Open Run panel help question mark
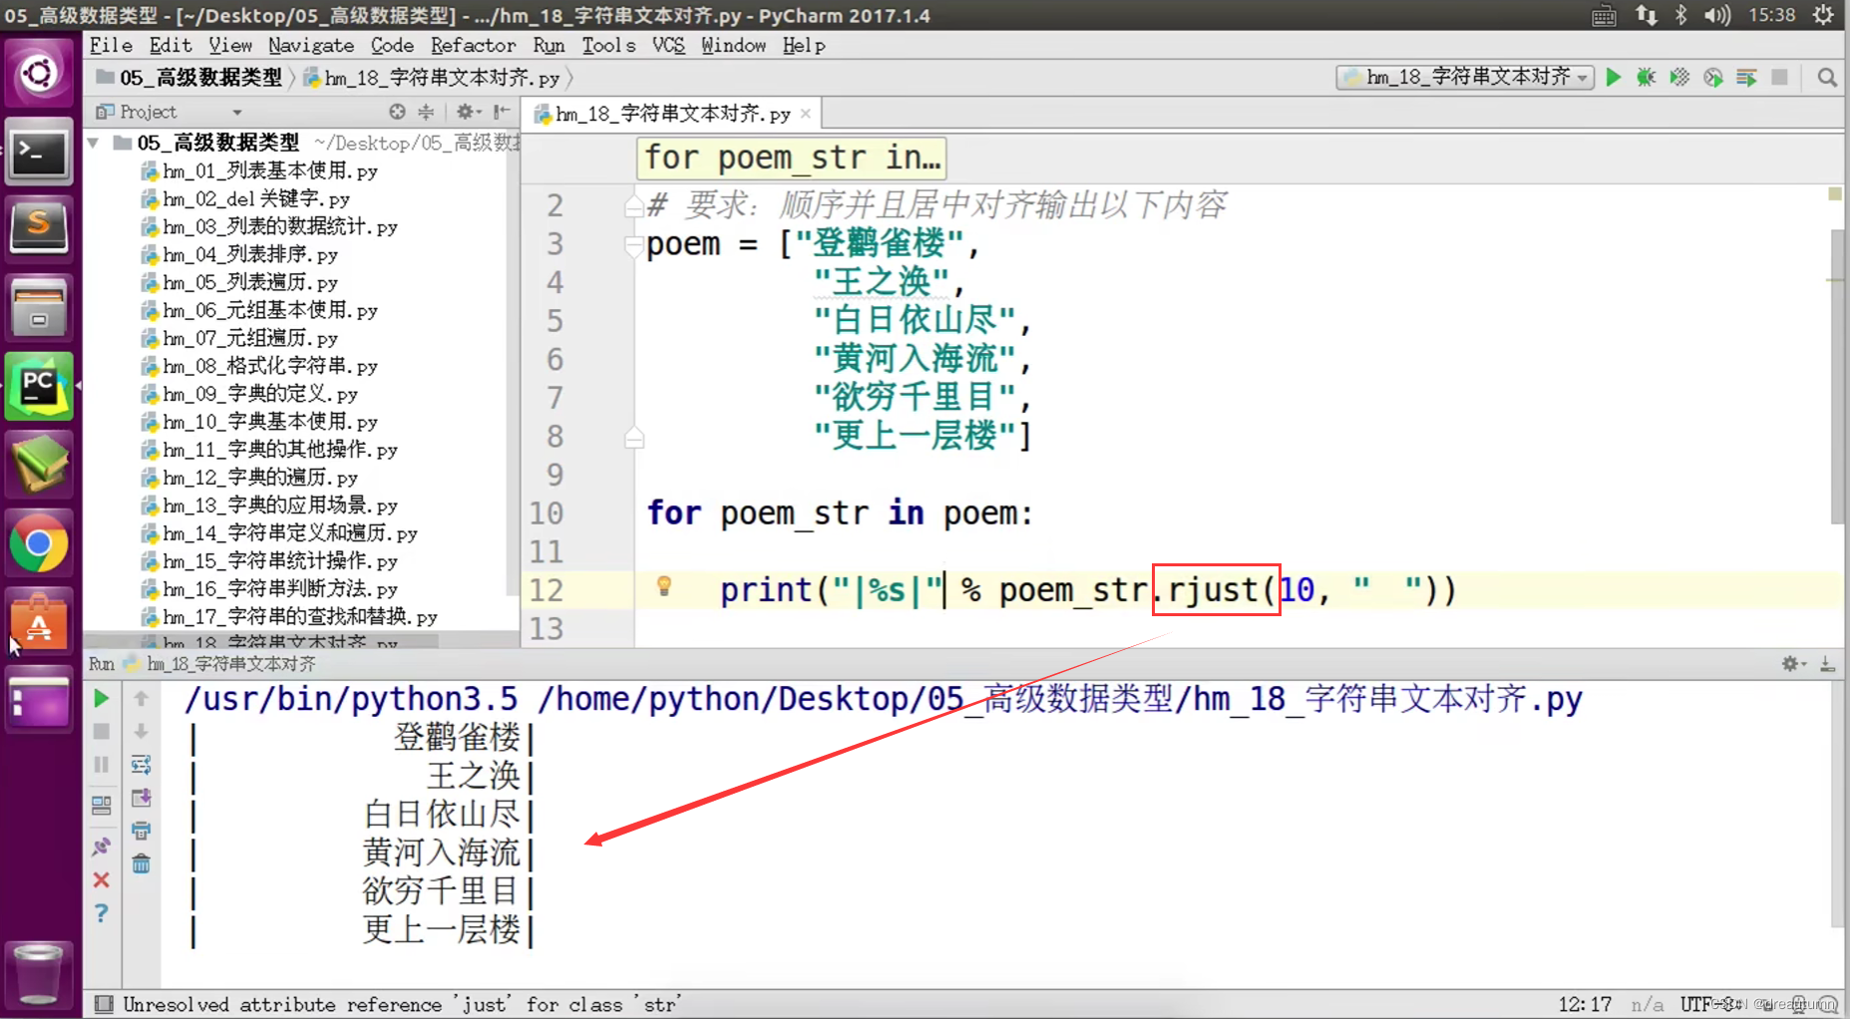 pyautogui.click(x=101, y=913)
